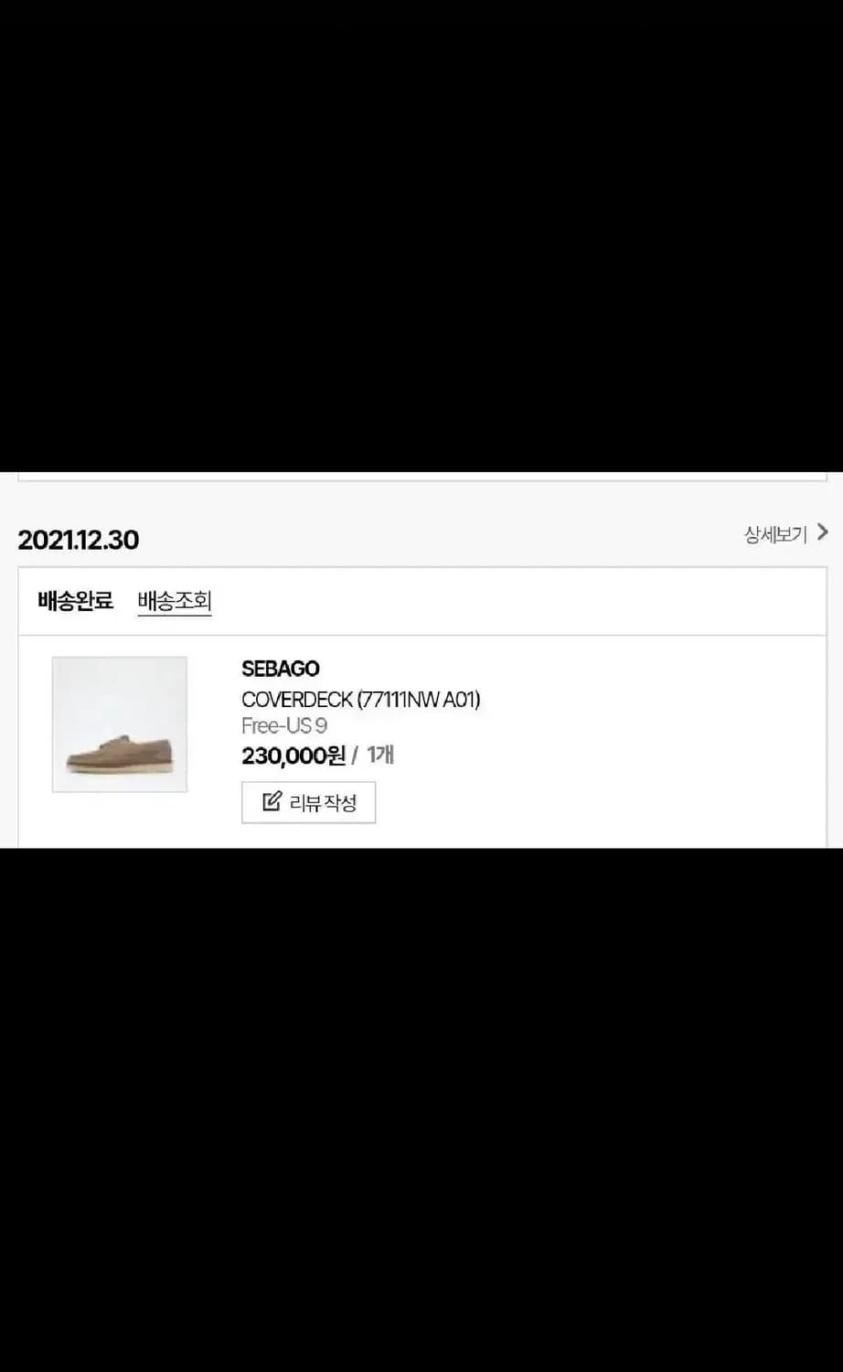Screen dimensions: 843x1372
Task: Click the 배송완료 delivery status label
Action: pyautogui.click(x=76, y=601)
